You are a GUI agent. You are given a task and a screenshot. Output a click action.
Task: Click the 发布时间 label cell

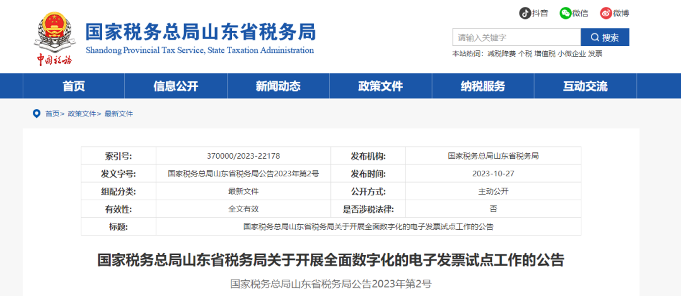click(368, 174)
